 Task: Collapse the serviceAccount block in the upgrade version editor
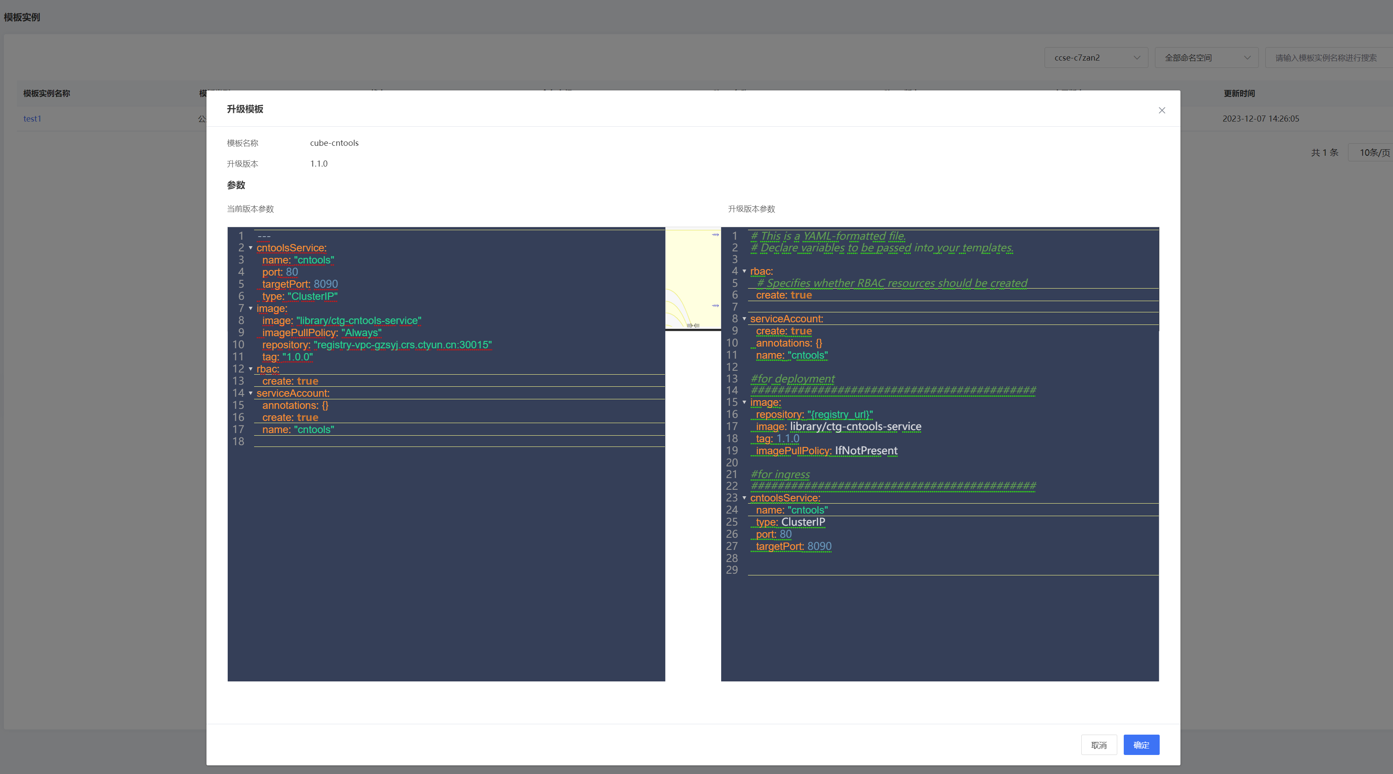click(744, 319)
